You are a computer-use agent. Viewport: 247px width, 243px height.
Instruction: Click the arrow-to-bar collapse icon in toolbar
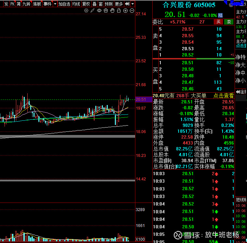point(127,4)
